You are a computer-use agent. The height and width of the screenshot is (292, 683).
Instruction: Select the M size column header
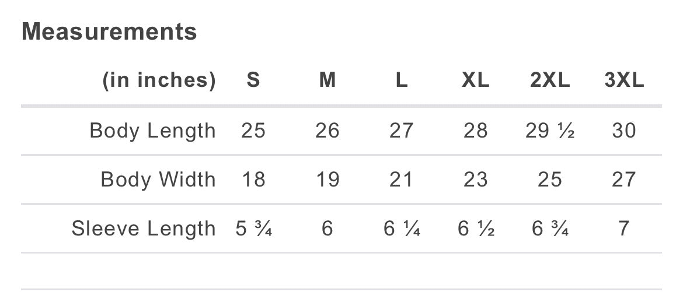pyautogui.click(x=327, y=80)
